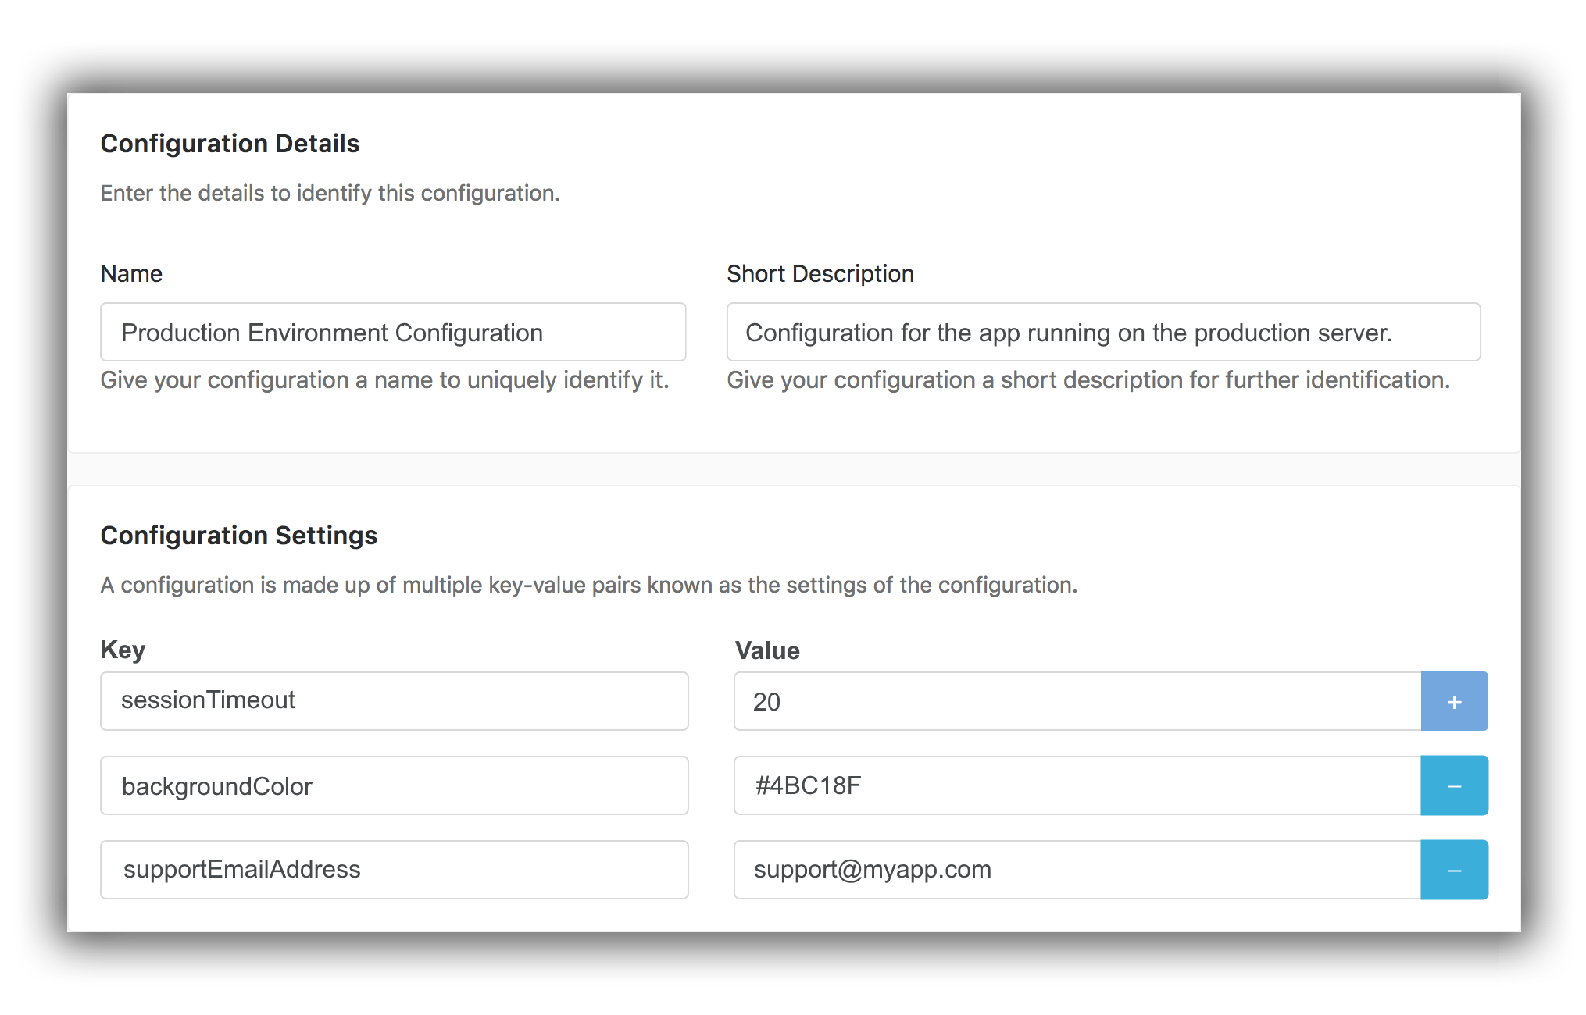Viewport: 1586px width, 1015px height.
Task: Click the remove button beside supportEmailAddress row
Action: [1454, 869]
